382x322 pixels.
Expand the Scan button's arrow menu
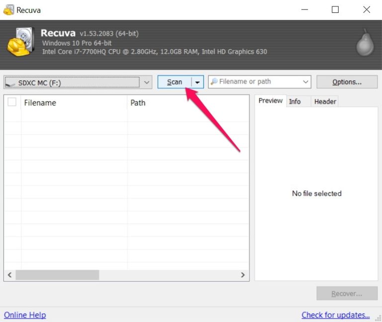pos(197,82)
